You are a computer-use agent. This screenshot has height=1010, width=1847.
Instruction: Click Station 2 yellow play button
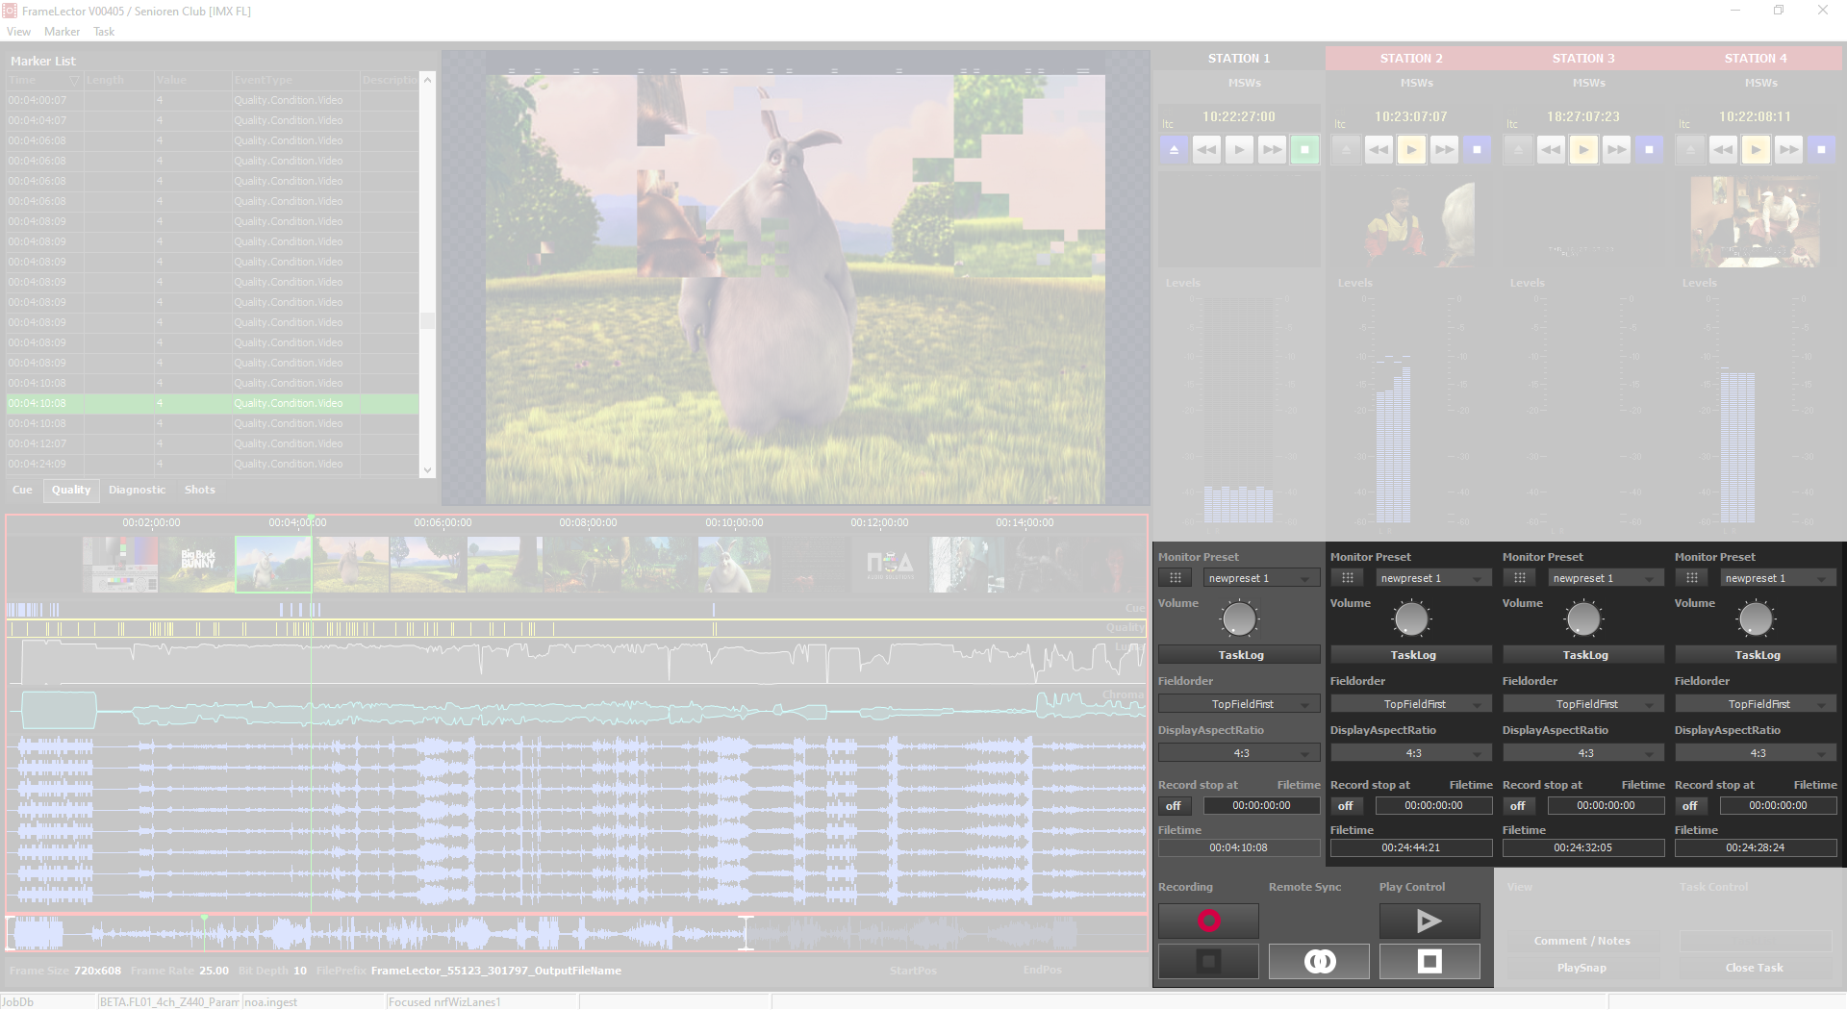pyautogui.click(x=1411, y=149)
